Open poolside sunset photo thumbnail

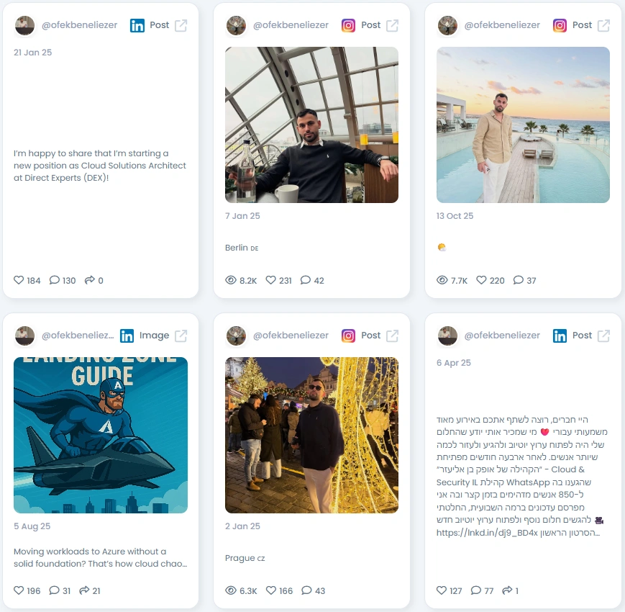523,125
